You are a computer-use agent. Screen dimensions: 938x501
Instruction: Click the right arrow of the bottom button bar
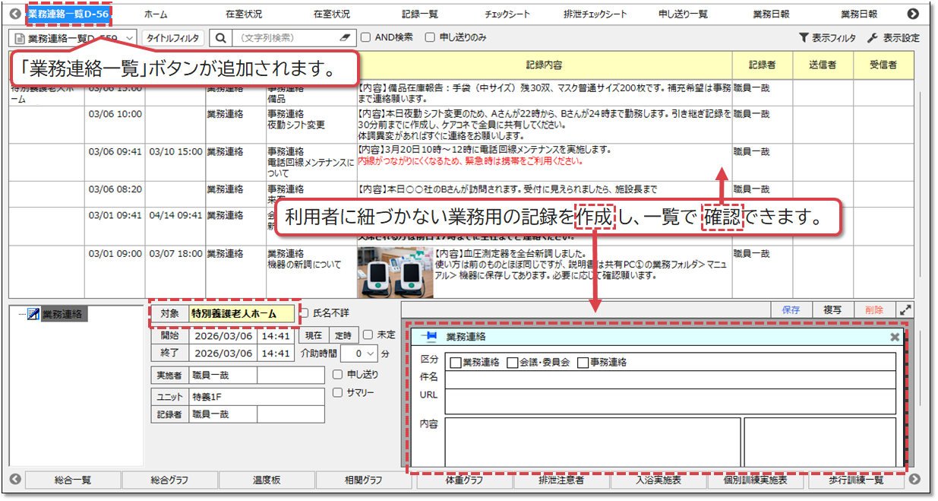(914, 480)
